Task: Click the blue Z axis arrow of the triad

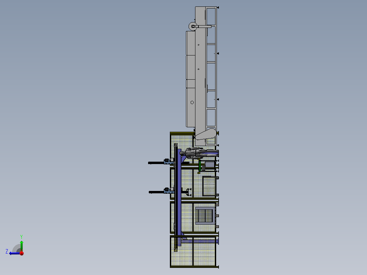Action: click(x=15, y=254)
